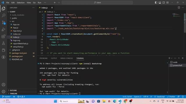Viewport: 186px width, 104px height.
Task: Open Windows Start menu
Action: coord(55,101)
